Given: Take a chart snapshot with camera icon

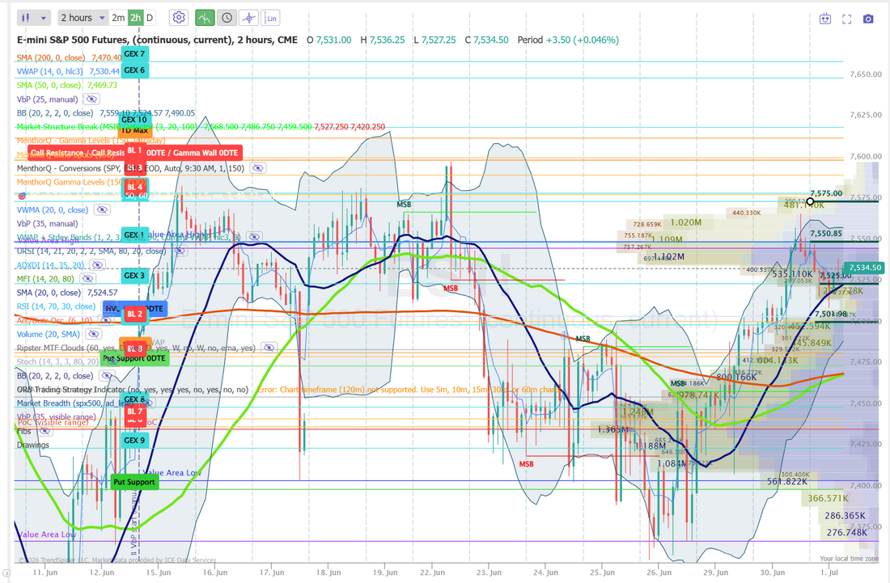Looking at the screenshot, I should (x=868, y=19).
